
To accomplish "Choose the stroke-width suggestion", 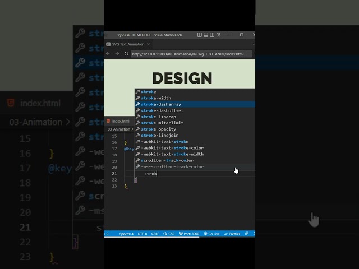I will tap(195, 98).
